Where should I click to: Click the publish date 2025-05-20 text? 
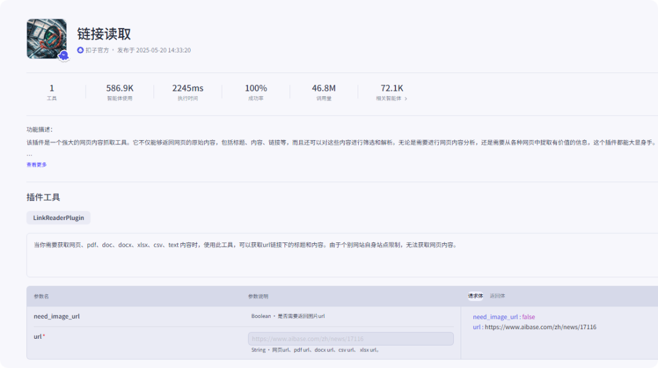pos(154,51)
